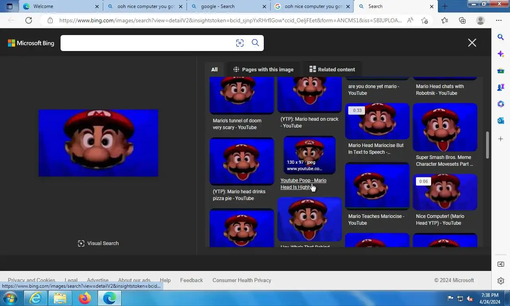This screenshot has height=306, width=510.
Task: Open File Explorer from taskbar
Action: (60, 298)
